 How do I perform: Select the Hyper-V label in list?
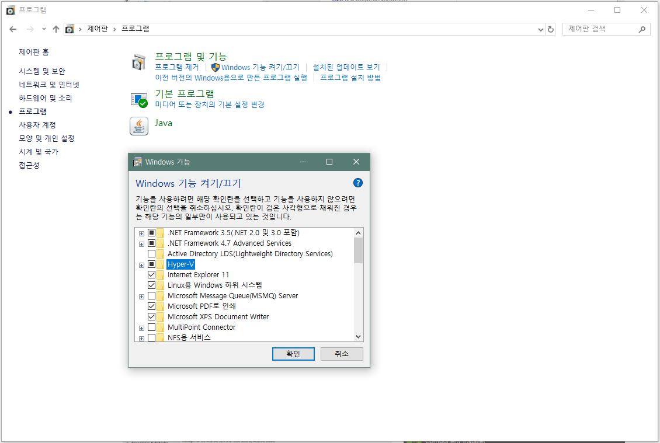tap(180, 264)
